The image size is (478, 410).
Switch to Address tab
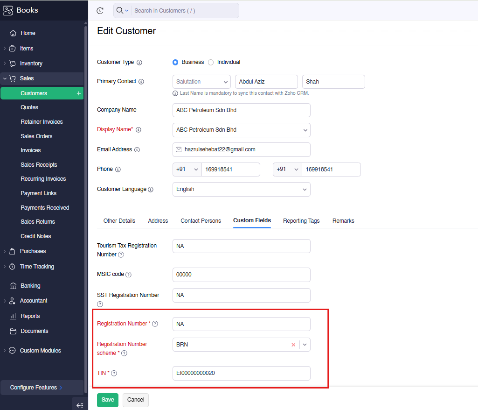point(158,221)
